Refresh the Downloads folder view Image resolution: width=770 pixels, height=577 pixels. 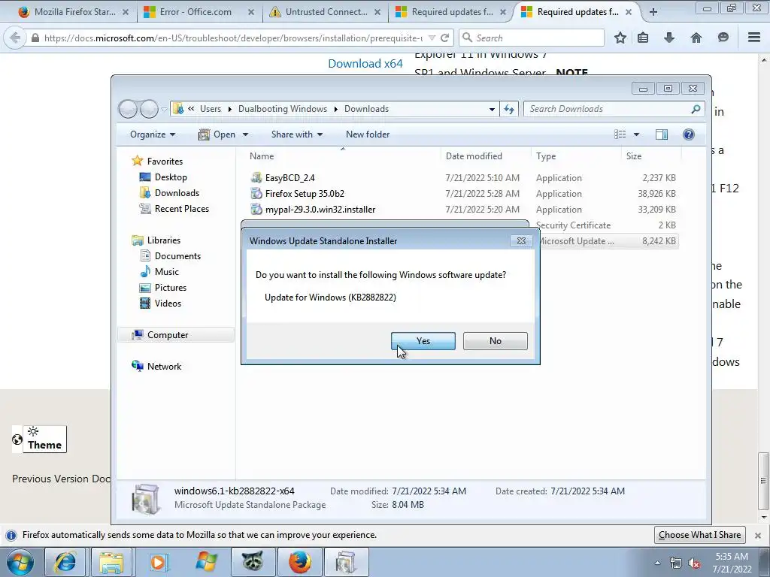coord(509,109)
